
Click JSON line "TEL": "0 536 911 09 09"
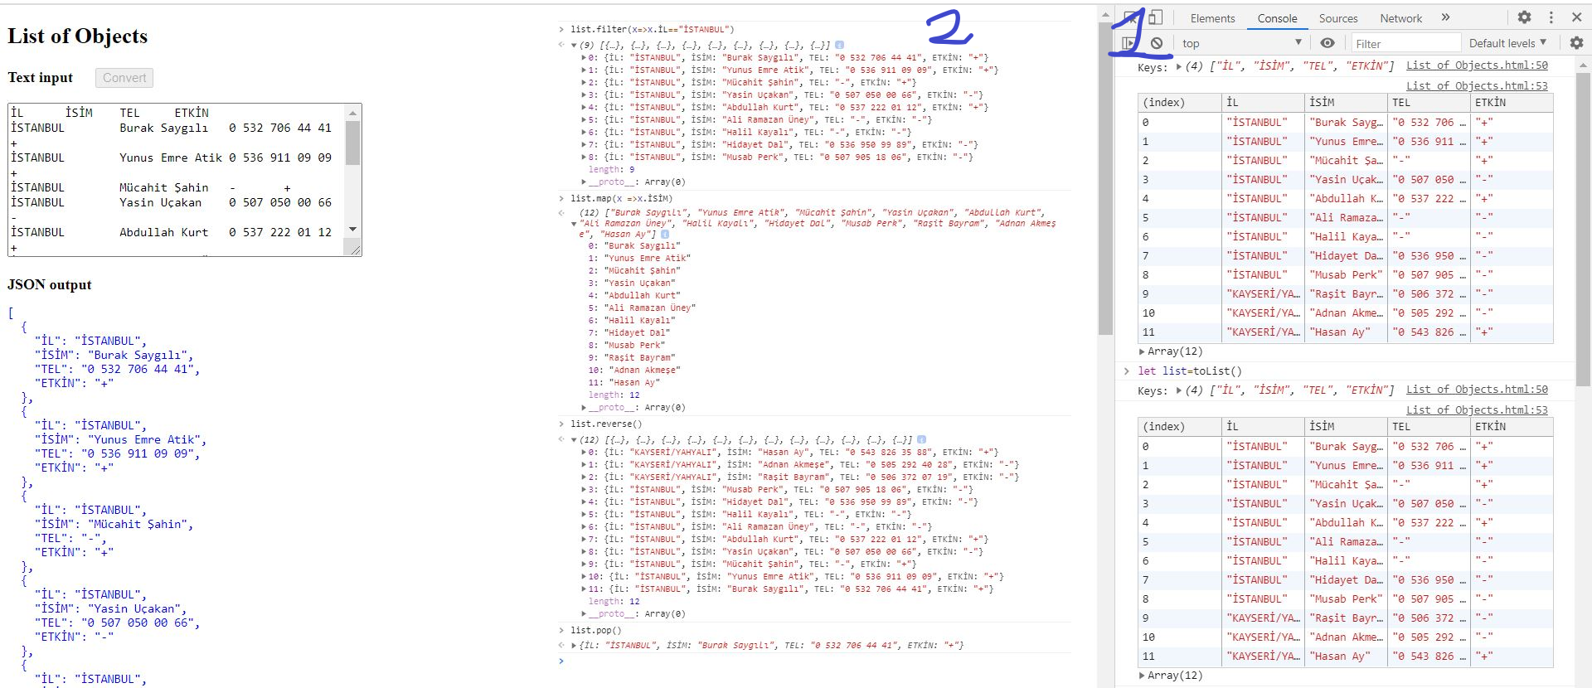117,454
